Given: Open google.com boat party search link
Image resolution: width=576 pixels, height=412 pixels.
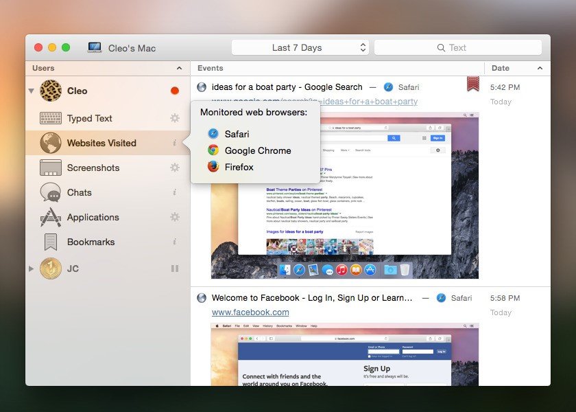Looking at the screenshot, I should [369, 102].
